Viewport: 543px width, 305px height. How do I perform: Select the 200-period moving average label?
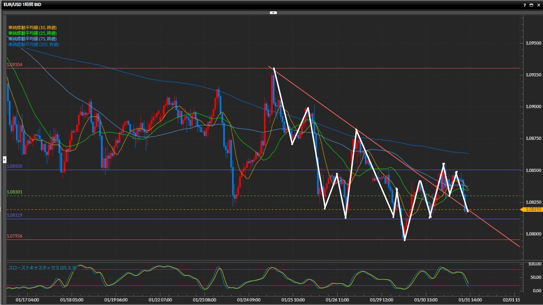point(33,44)
